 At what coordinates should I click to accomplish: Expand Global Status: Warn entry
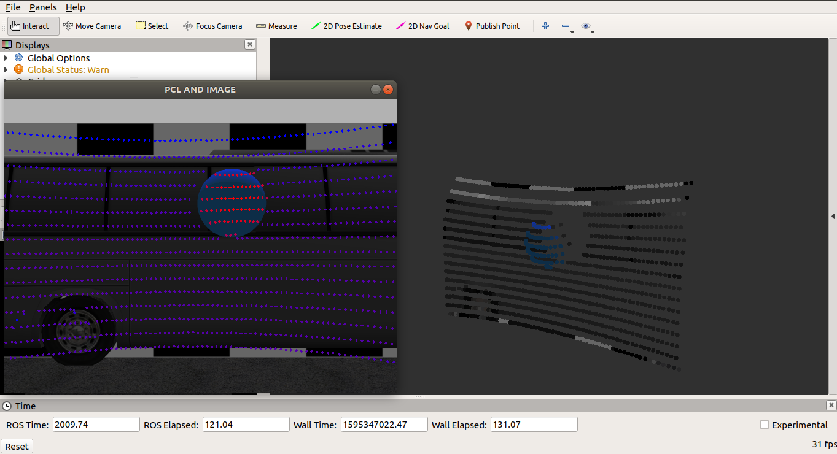6,70
